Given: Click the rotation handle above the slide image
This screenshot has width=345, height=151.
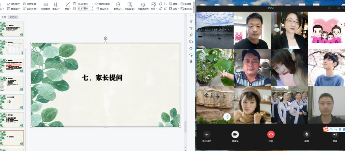Looking at the screenshot, I should click(105, 38).
